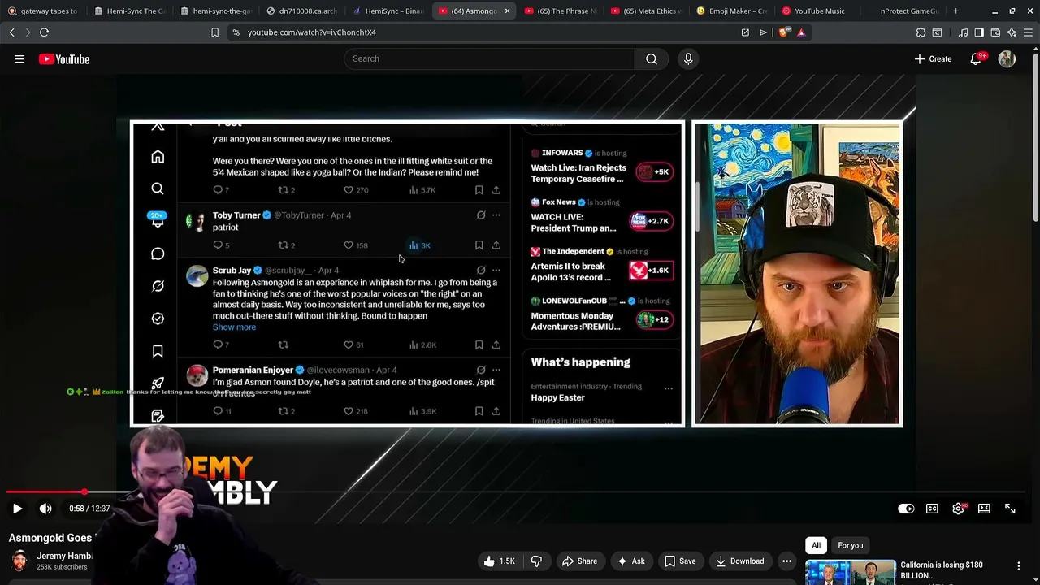Save the video to a playlist

[680, 561]
